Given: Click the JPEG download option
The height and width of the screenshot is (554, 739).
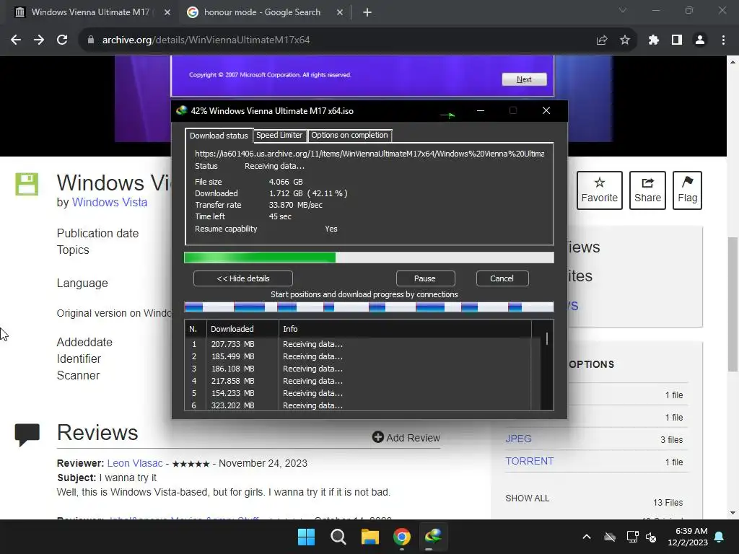Looking at the screenshot, I should pyautogui.click(x=518, y=439).
